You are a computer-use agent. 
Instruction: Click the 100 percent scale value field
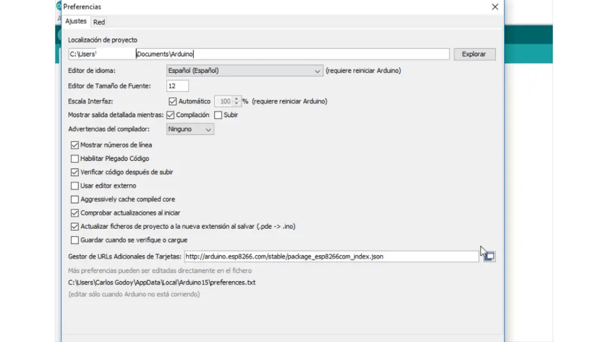[224, 101]
